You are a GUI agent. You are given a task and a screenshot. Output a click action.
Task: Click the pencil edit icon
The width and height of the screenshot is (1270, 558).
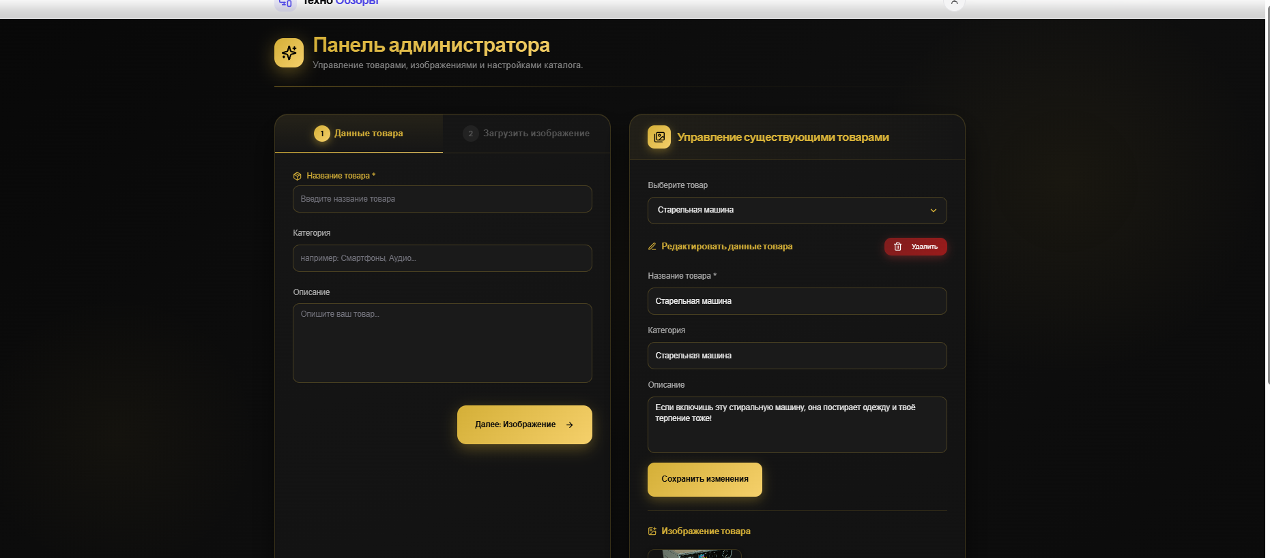click(652, 247)
